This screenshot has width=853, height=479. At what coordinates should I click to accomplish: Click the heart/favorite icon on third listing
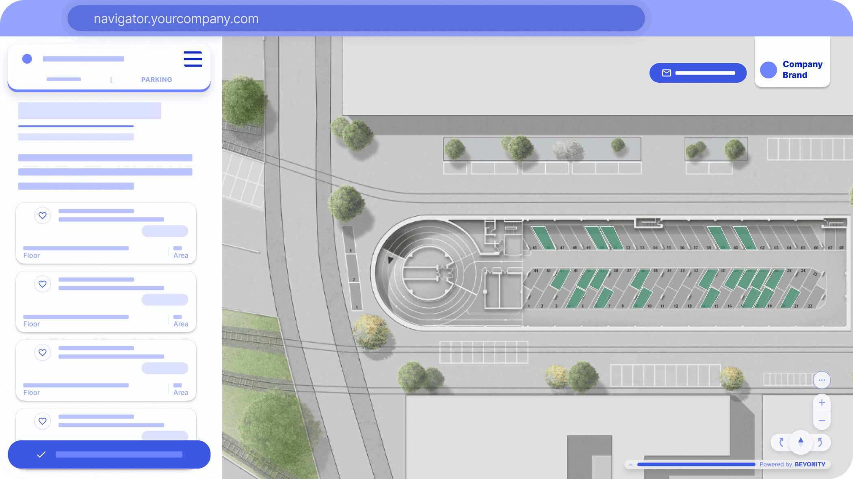42,352
